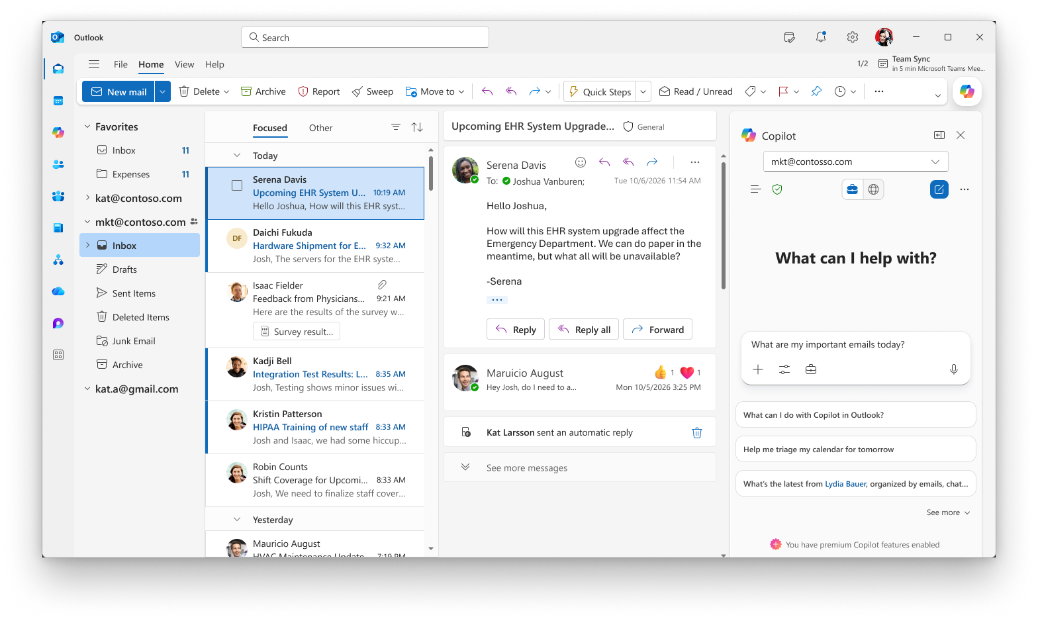Open Calendar in the left app rail
Viewport: 1038px width, 621px height.
coord(58,101)
